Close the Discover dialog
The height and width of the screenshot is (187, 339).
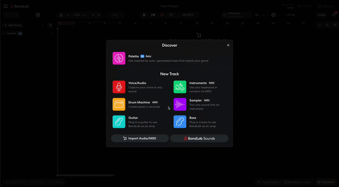[x=228, y=45]
